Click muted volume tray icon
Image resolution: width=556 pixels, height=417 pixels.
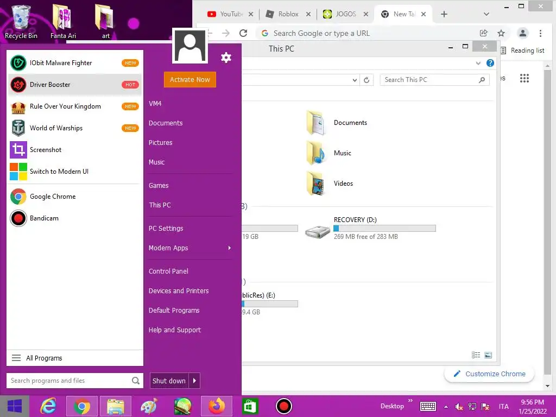pyautogui.click(x=459, y=406)
